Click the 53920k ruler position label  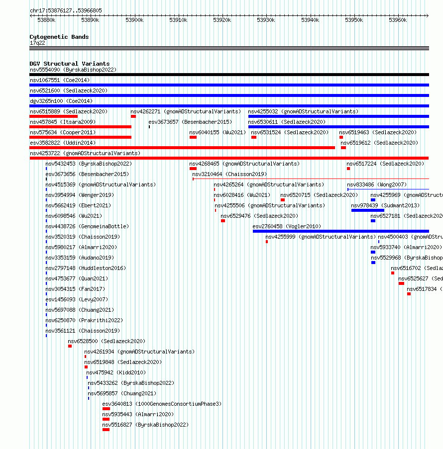point(222,20)
